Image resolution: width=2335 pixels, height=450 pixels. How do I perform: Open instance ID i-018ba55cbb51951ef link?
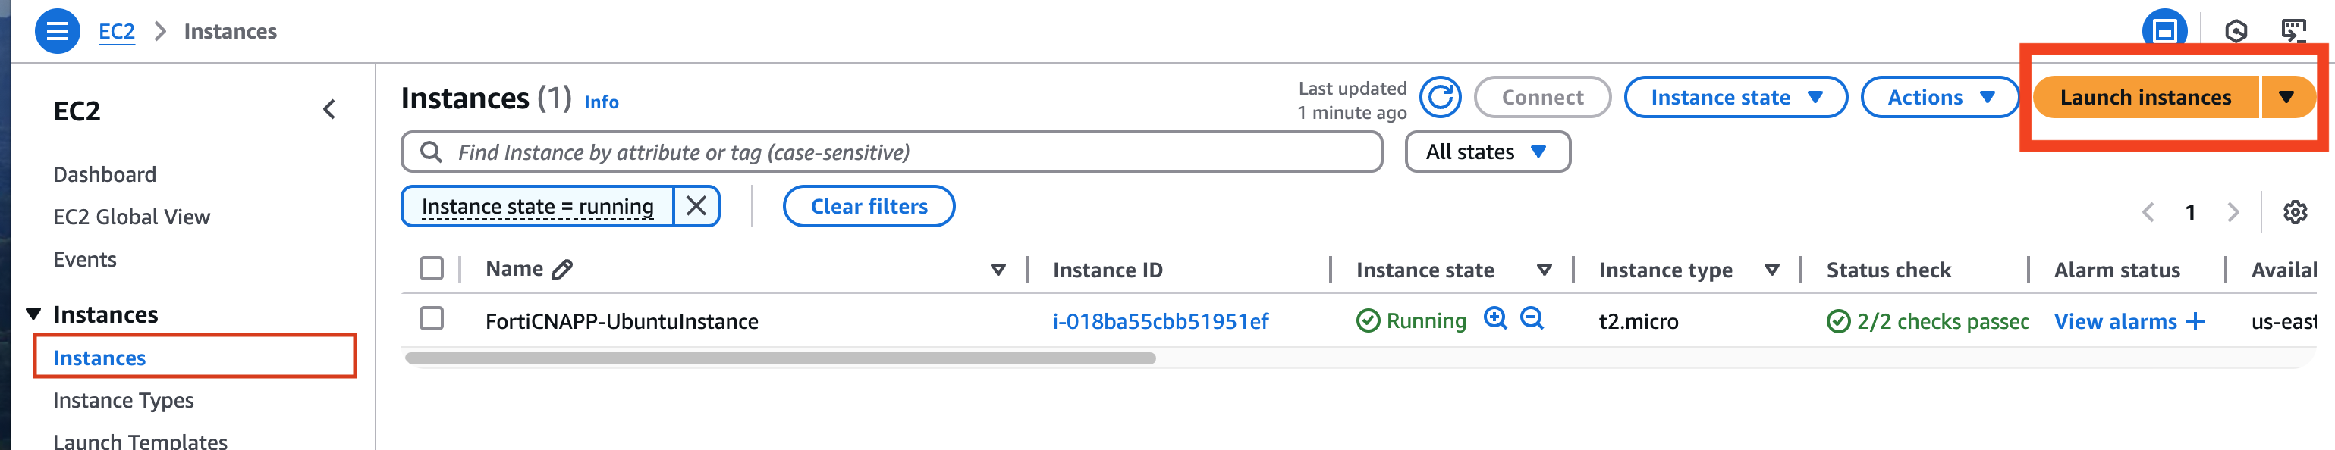[1159, 321]
